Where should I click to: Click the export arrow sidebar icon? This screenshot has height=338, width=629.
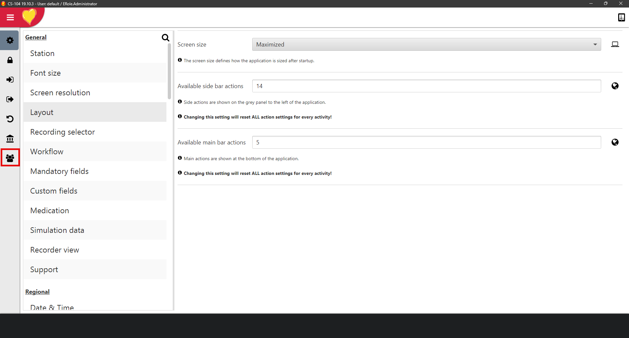point(10,99)
